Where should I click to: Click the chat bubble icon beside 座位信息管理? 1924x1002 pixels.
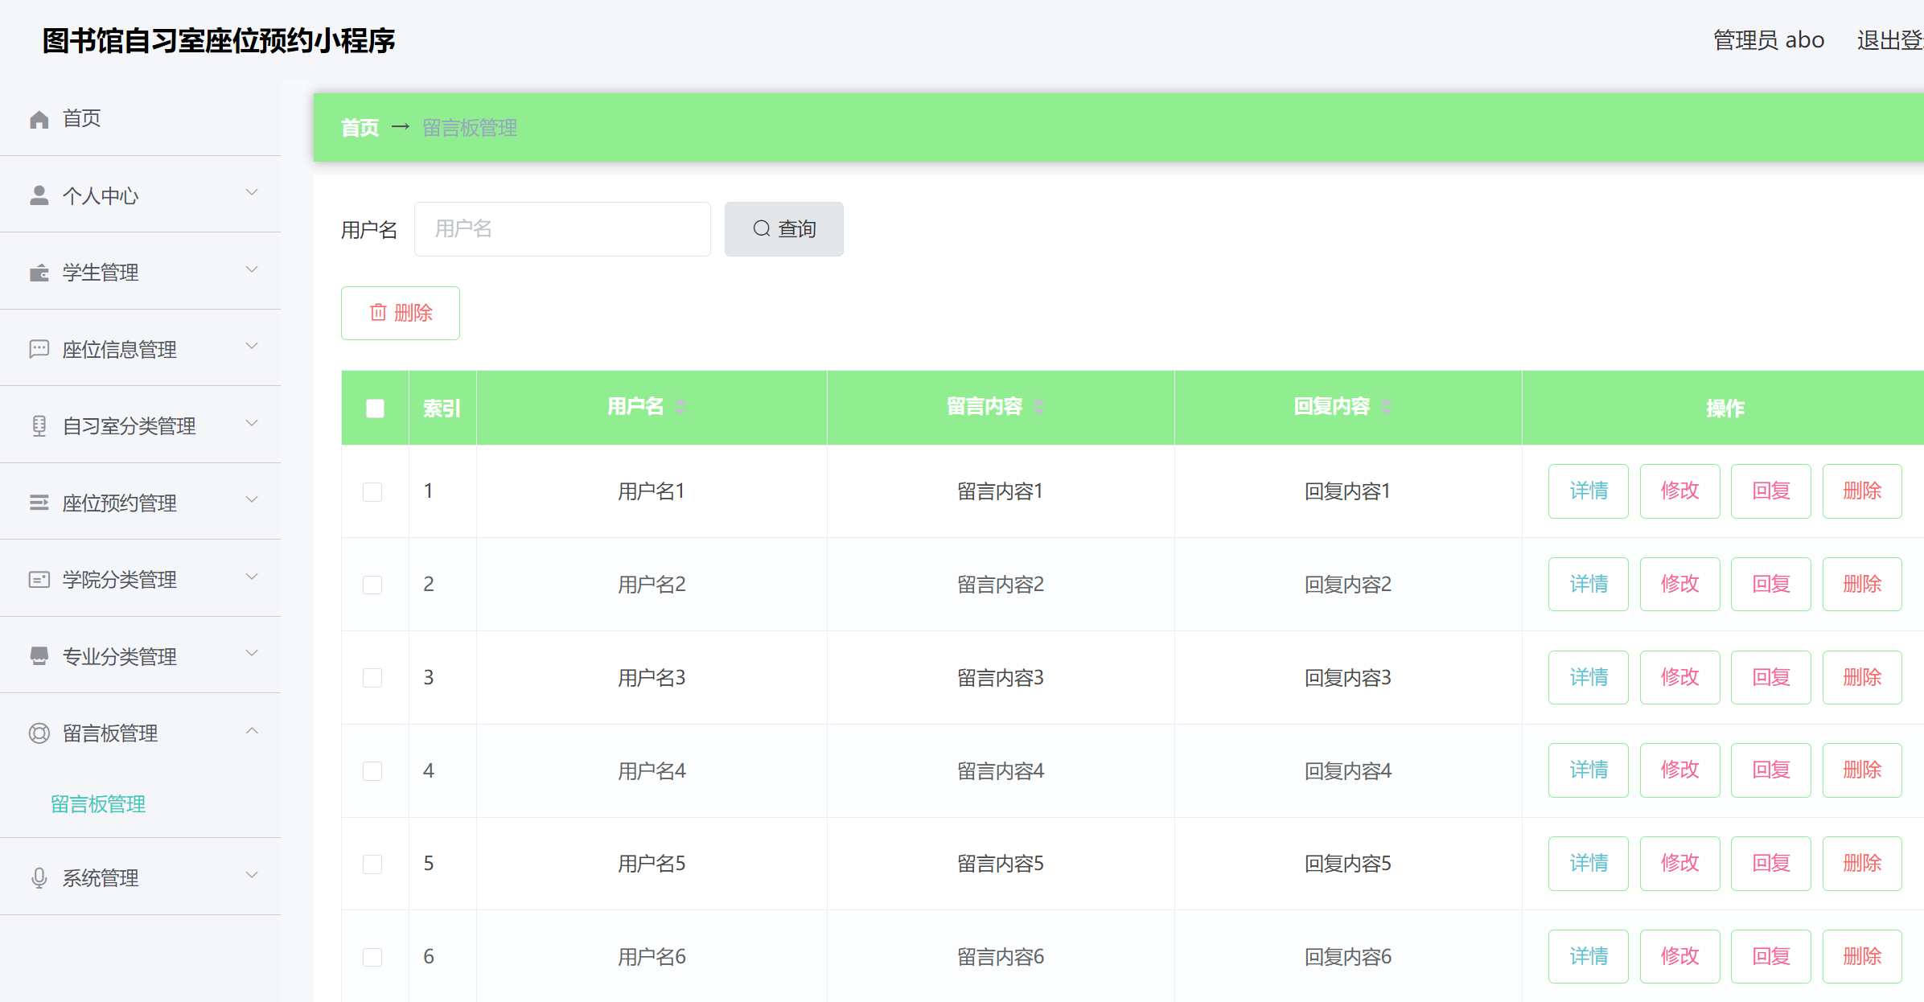coord(39,349)
